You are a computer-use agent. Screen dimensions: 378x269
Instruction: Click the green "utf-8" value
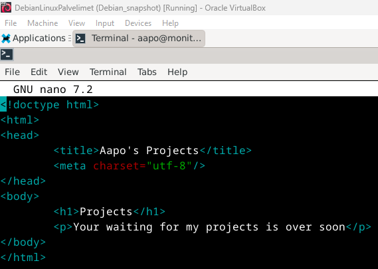169,166
